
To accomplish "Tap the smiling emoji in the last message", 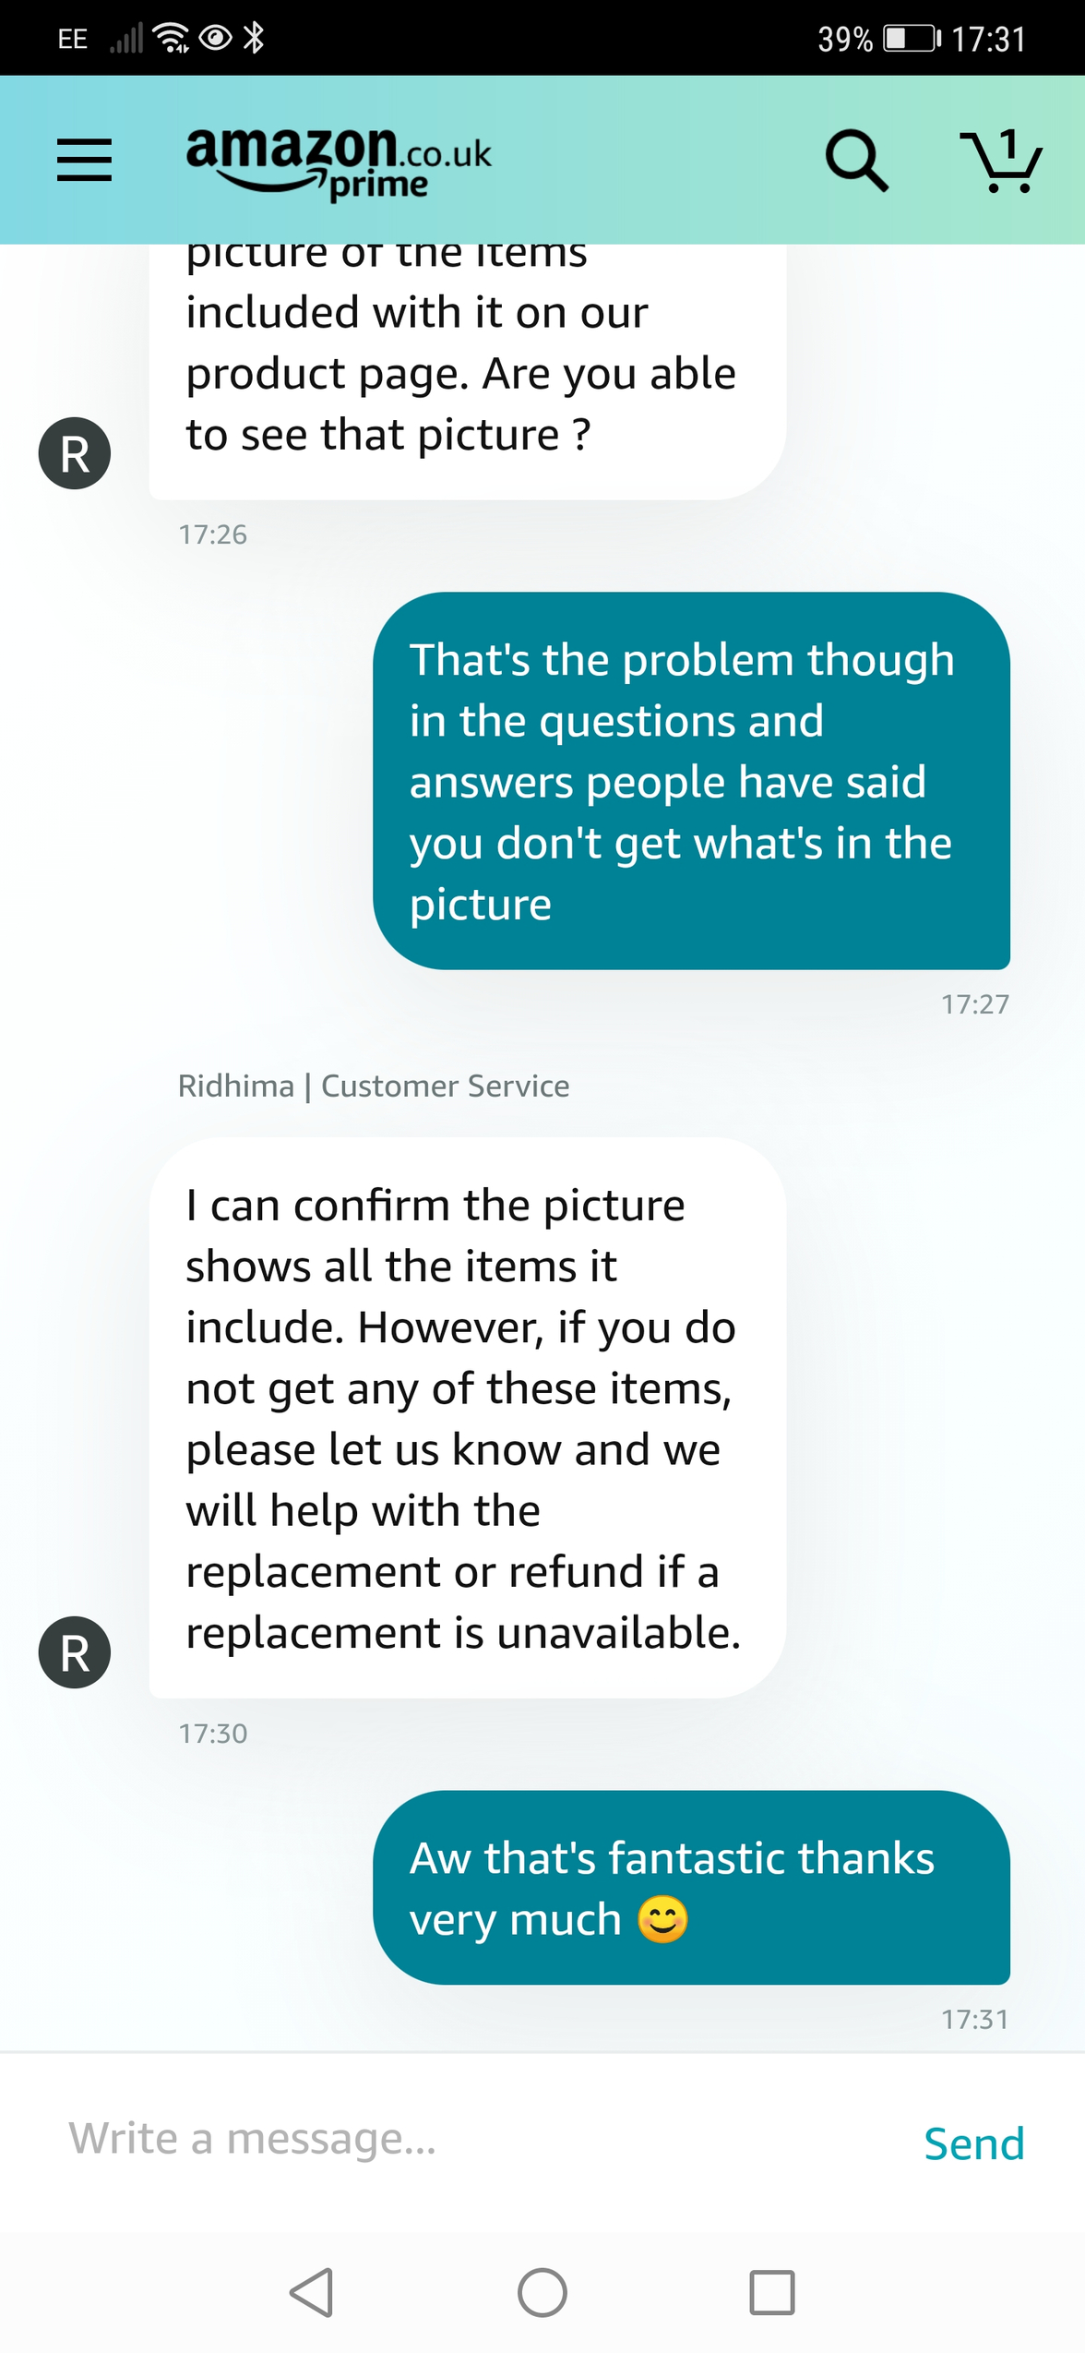I will tap(662, 1919).
